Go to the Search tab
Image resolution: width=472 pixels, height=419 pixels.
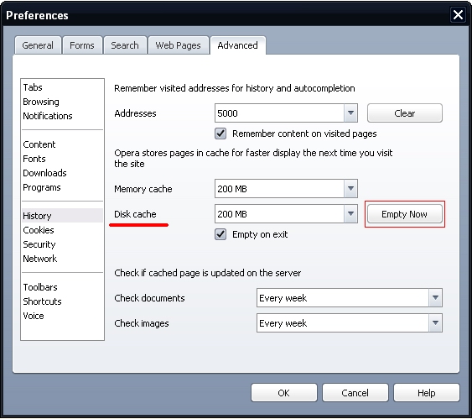pos(125,45)
